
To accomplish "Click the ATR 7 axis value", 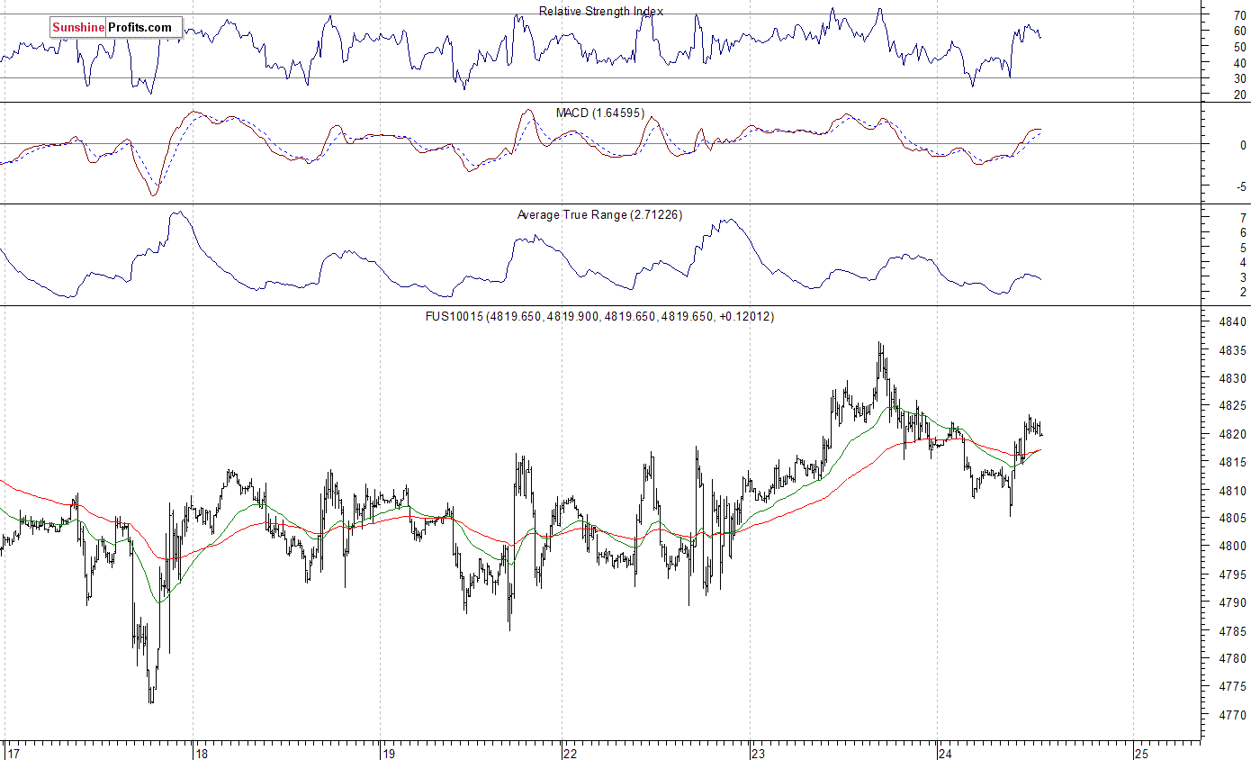I will pyautogui.click(x=1243, y=218).
